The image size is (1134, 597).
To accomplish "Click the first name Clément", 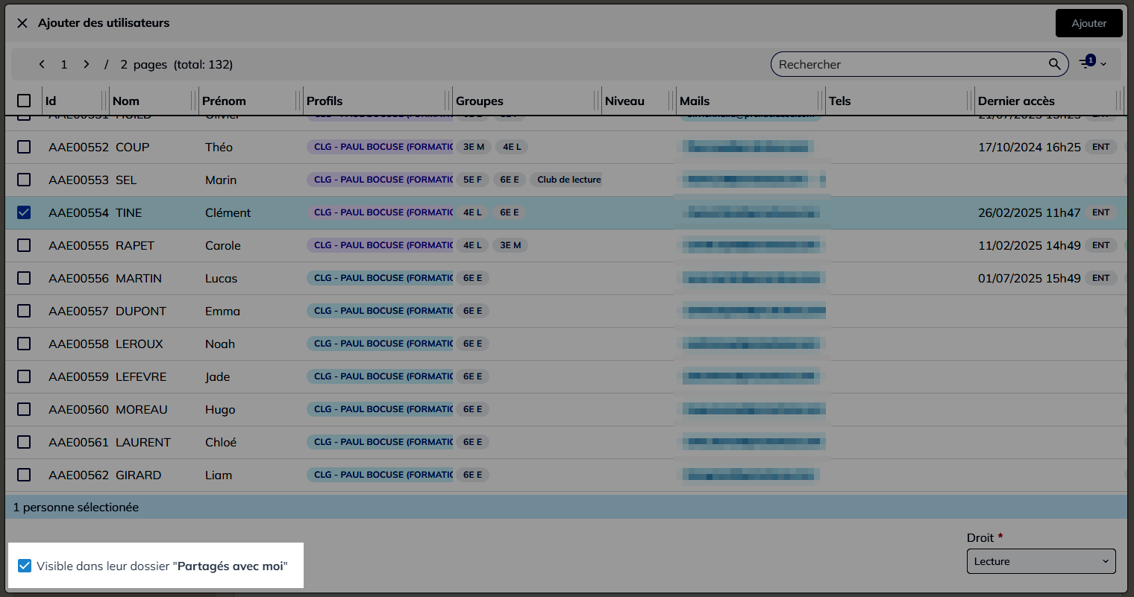I will [x=228, y=212].
